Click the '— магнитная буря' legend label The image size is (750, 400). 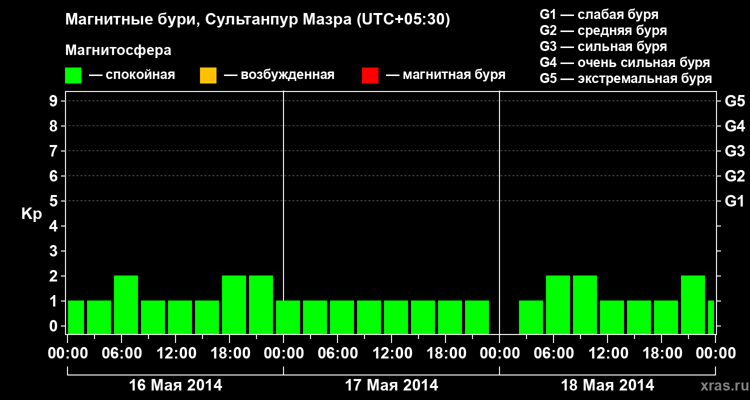[445, 75]
